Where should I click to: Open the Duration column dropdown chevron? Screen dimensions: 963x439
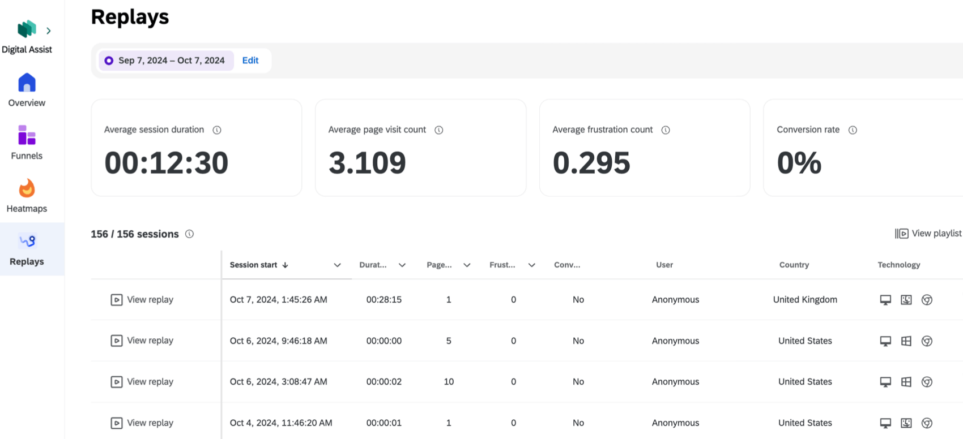tap(402, 265)
